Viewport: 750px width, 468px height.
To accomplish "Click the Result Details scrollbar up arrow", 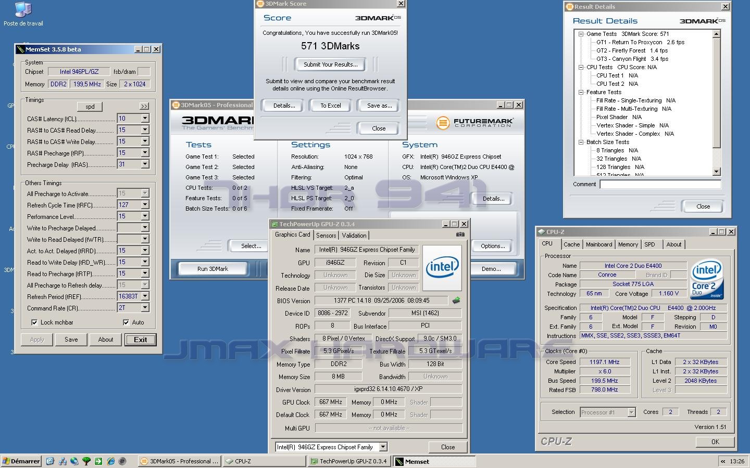I will pos(717,34).
